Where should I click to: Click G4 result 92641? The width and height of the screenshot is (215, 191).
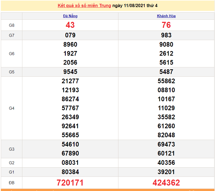70,126
